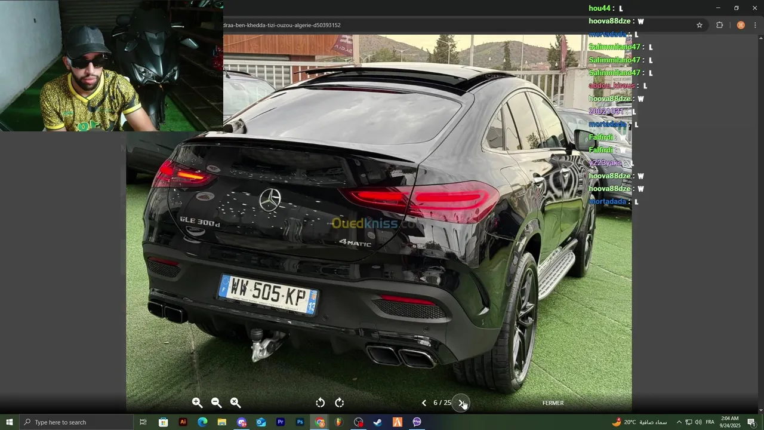Open Adobe Premiere Pro from the taskbar
The image size is (764, 430).
pyautogui.click(x=281, y=422)
